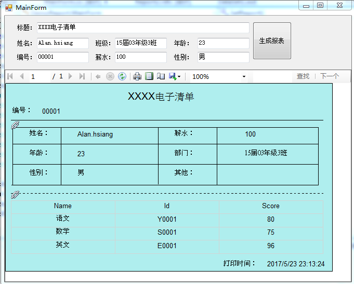This screenshot has width=354, height=284.
Task: Click the score 75 cell
Action: point(271,234)
